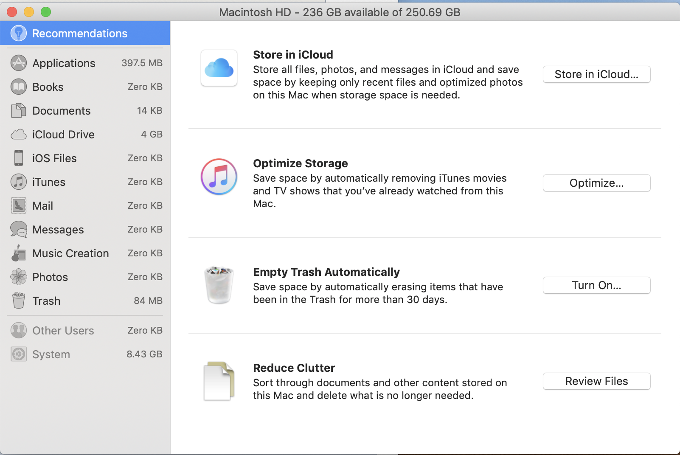Click the 8.43 GB System size
This screenshot has height=455, width=680.
pos(145,354)
